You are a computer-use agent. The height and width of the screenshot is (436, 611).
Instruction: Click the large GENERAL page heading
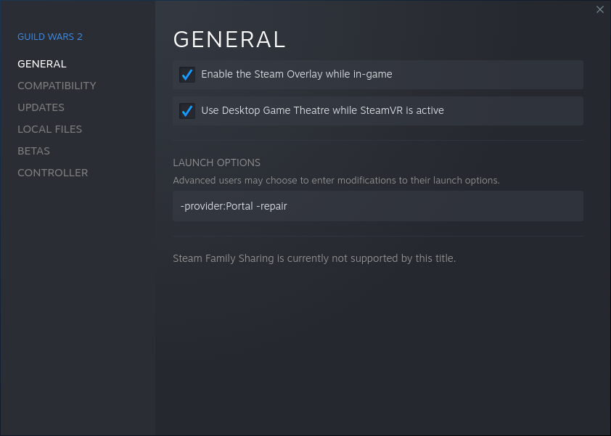pyautogui.click(x=229, y=39)
